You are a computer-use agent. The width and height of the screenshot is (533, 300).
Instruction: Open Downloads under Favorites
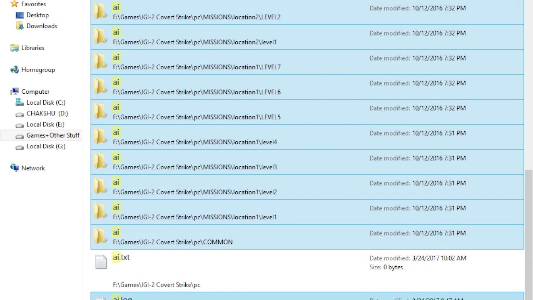click(42, 26)
